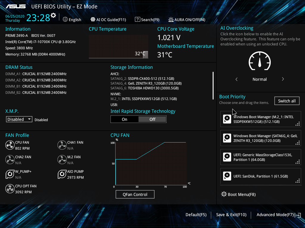Click Intel Core i7-10700K CPU text

pos(41,42)
